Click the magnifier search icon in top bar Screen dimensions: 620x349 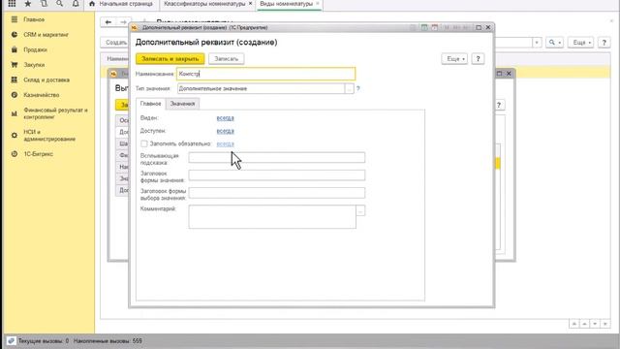tap(59, 4)
